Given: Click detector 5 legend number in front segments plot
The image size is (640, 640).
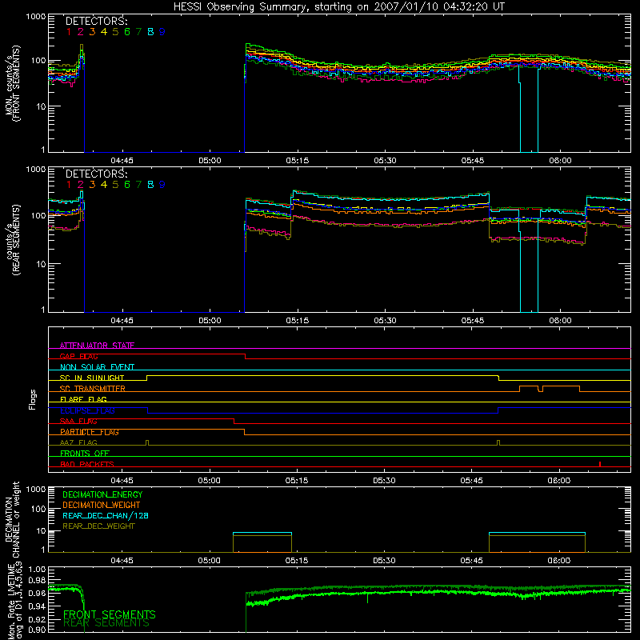Looking at the screenshot, I should [115, 31].
